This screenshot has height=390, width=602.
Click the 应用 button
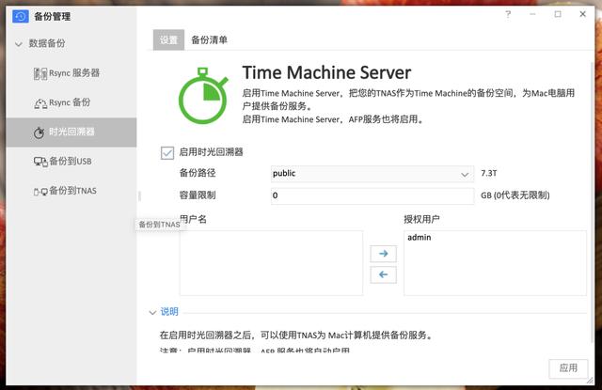pyautogui.click(x=568, y=368)
